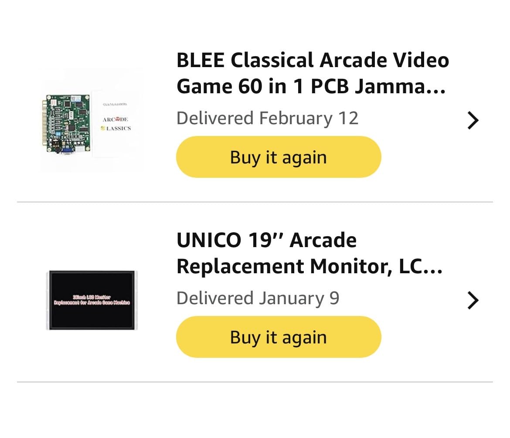Click the black LCD monitor product image

pos(92,300)
